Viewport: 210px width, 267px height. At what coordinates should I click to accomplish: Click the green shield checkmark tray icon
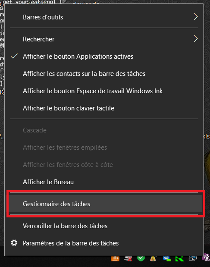click(x=141, y=258)
